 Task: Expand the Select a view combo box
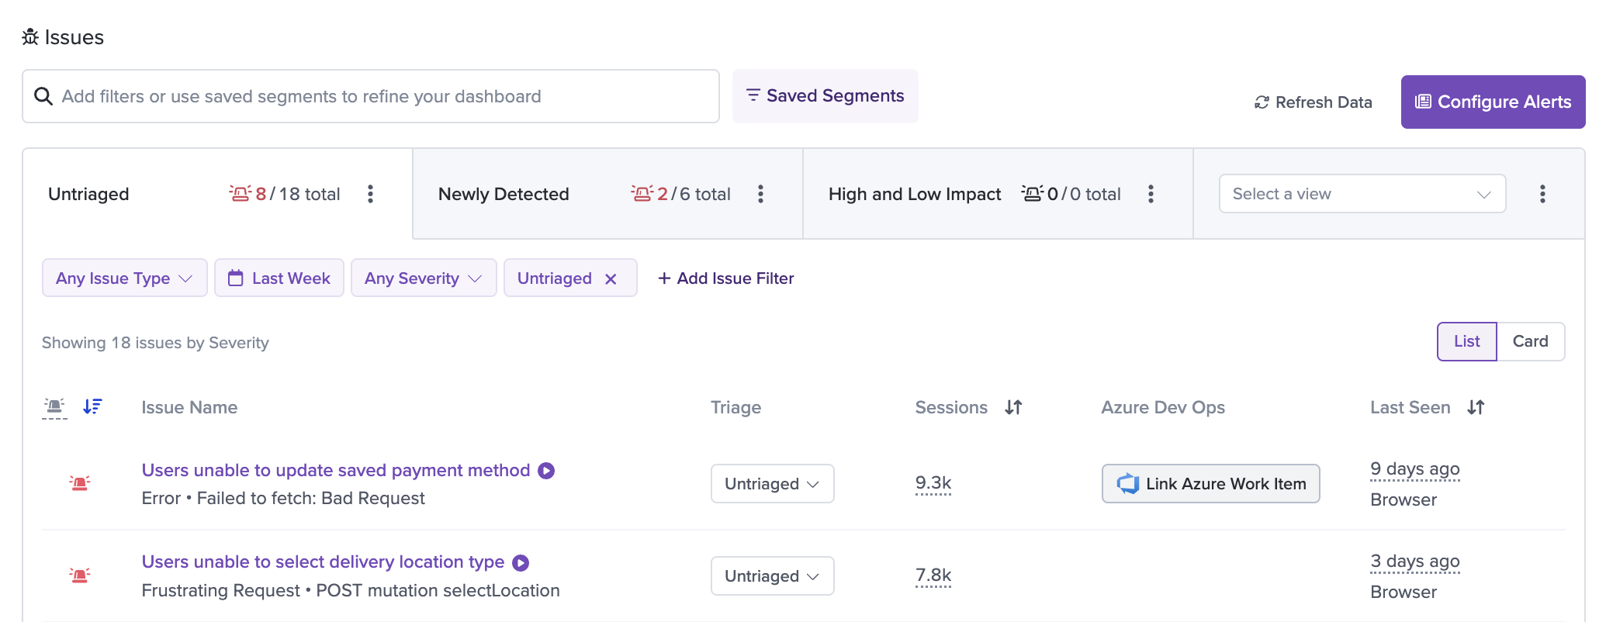point(1362,194)
